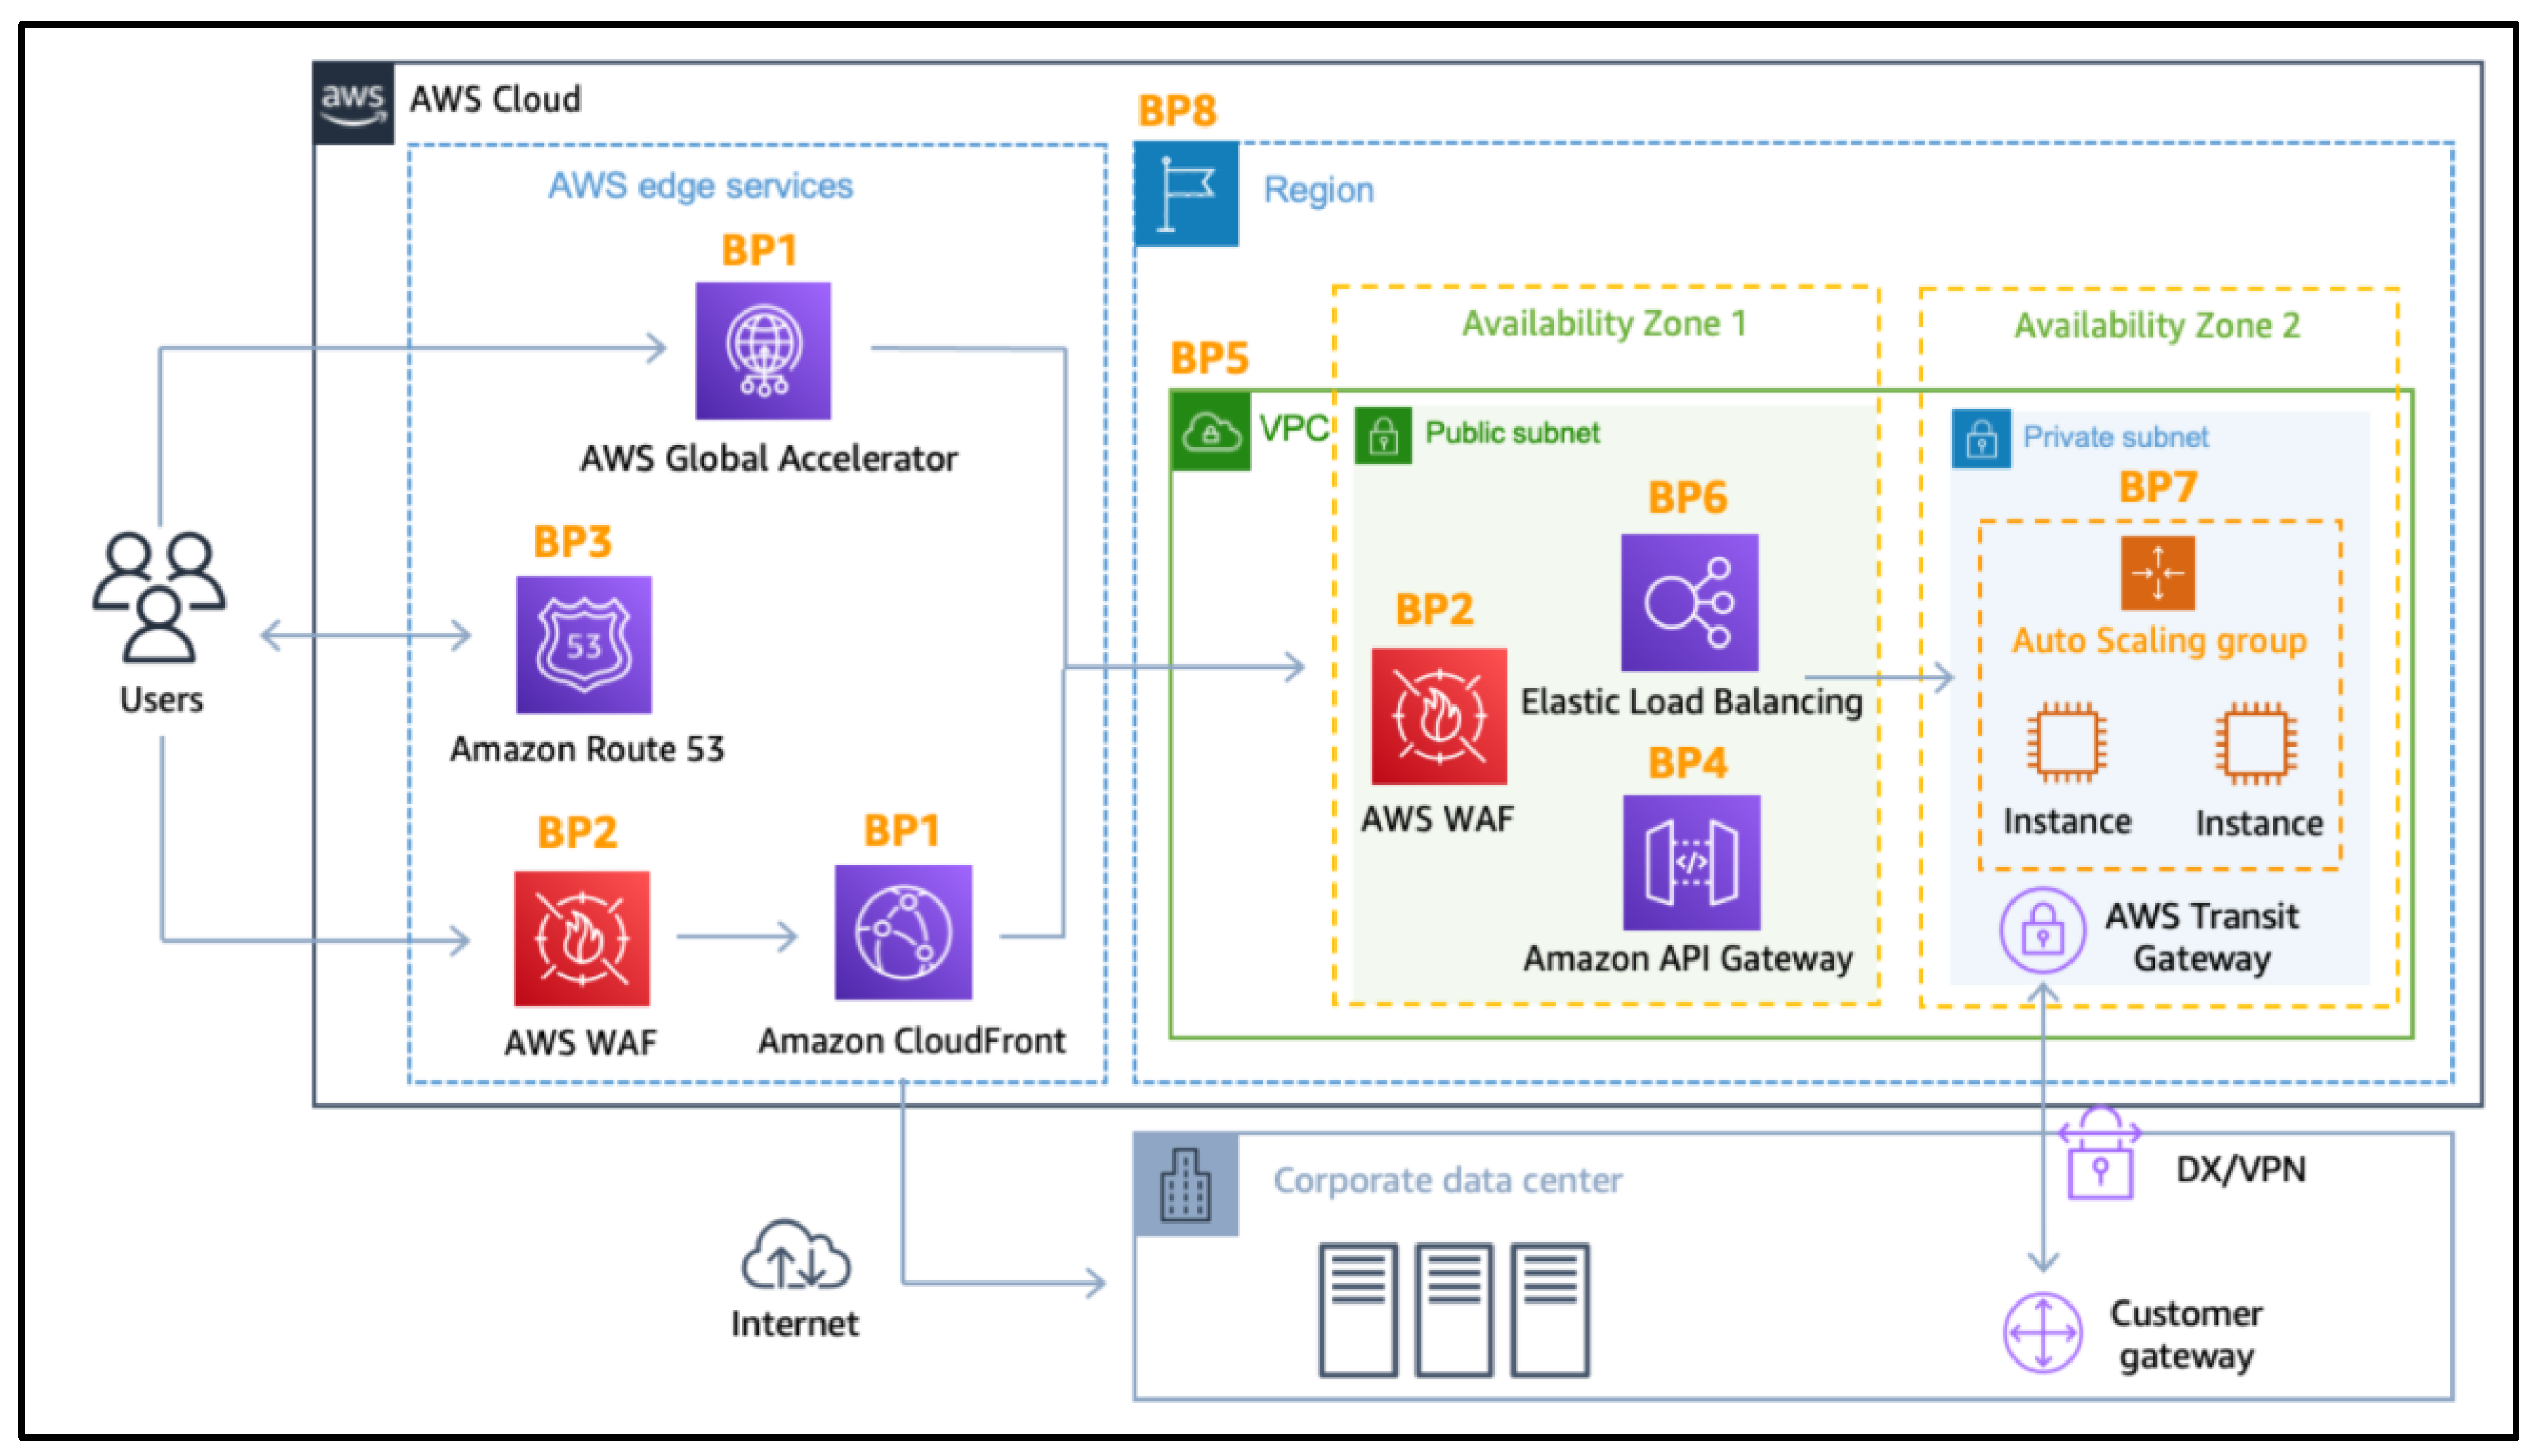Select the Private subnet lock icon
The image size is (2534, 1456).
(x=1981, y=439)
